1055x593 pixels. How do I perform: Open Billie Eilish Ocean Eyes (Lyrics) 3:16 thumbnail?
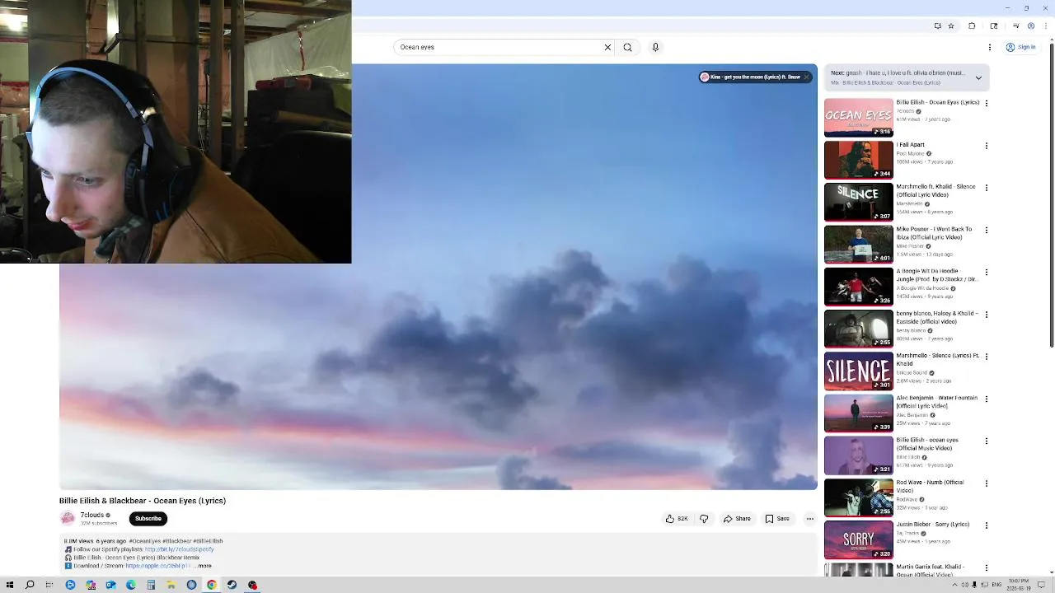859,118
